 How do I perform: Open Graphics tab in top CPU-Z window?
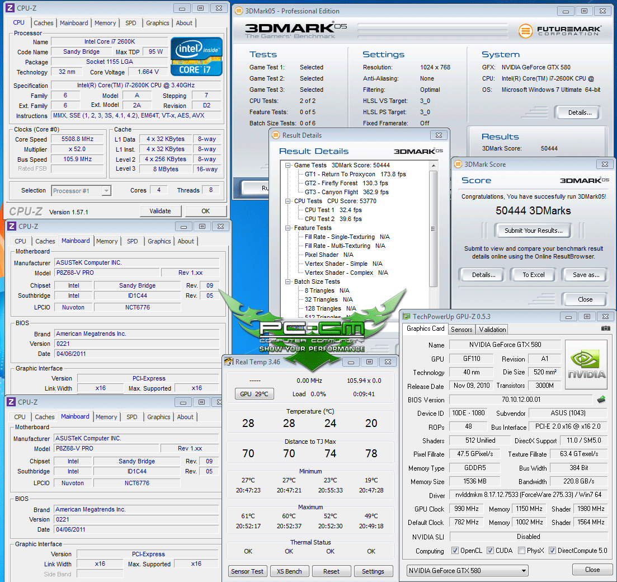click(157, 23)
